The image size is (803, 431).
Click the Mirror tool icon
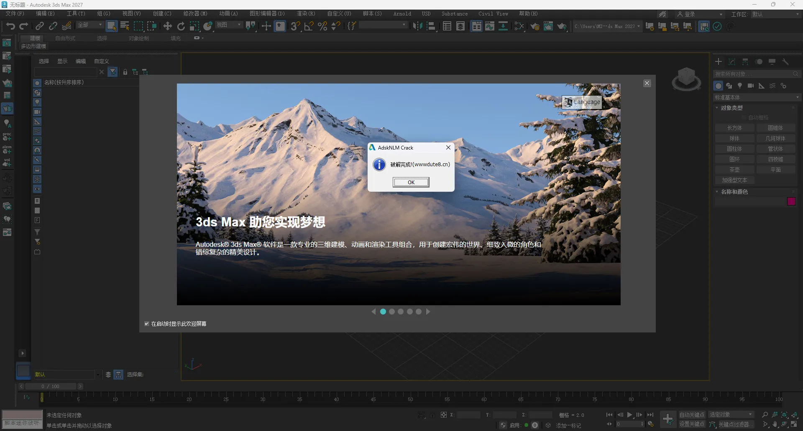(x=418, y=26)
